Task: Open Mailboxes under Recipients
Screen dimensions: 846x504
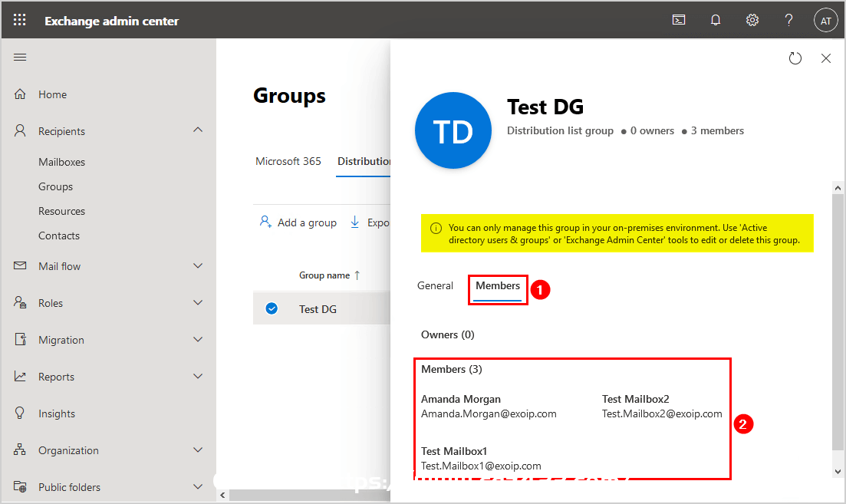Action: point(61,162)
